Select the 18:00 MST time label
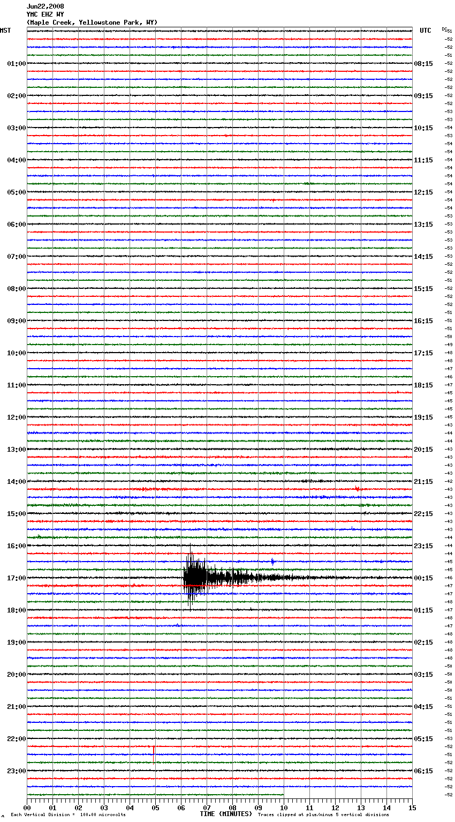 click(17, 610)
